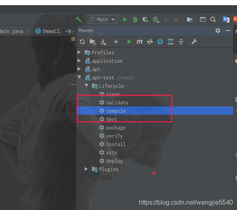
Task: Open Maven settings wrench icon
Action: (194, 42)
